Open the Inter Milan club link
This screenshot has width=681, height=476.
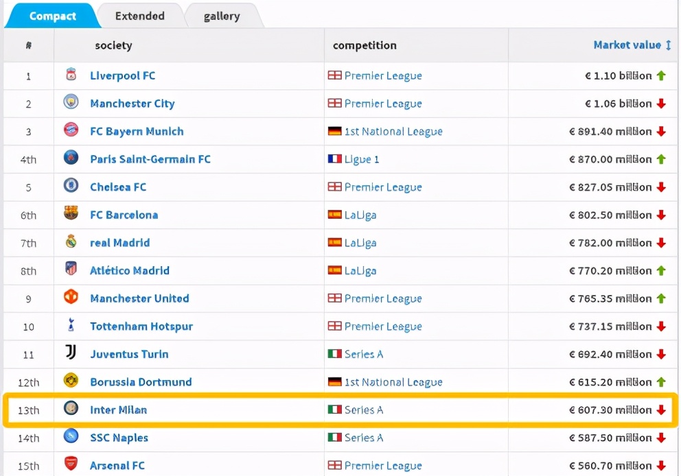[x=118, y=410]
